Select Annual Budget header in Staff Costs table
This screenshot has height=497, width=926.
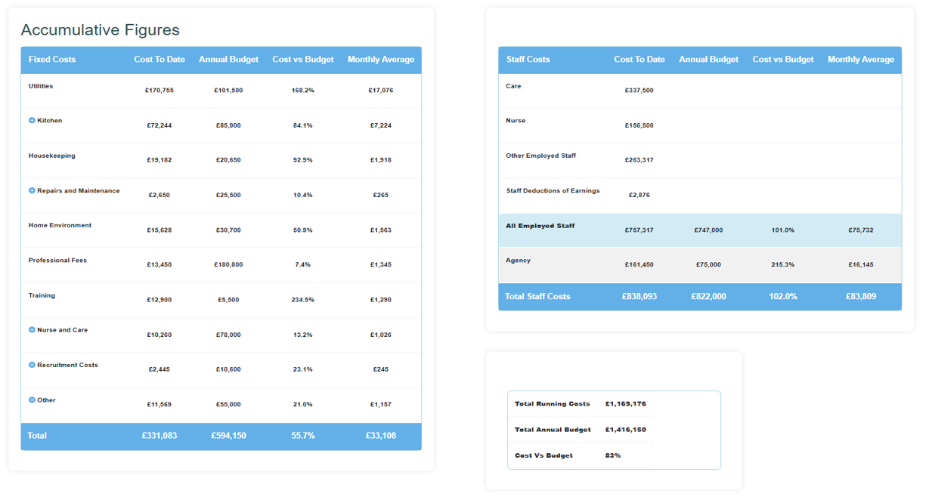pyautogui.click(x=708, y=60)
